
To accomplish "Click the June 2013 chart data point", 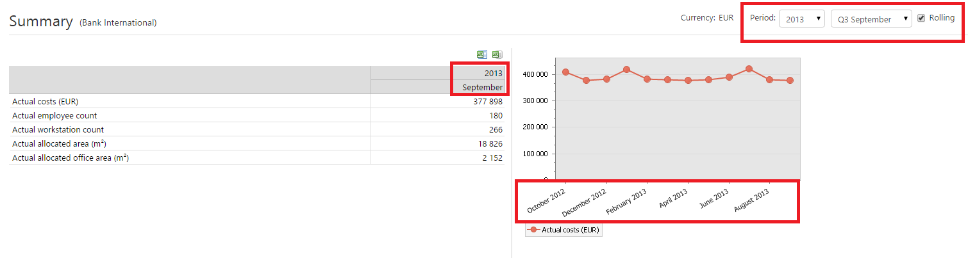I will 729,77.
